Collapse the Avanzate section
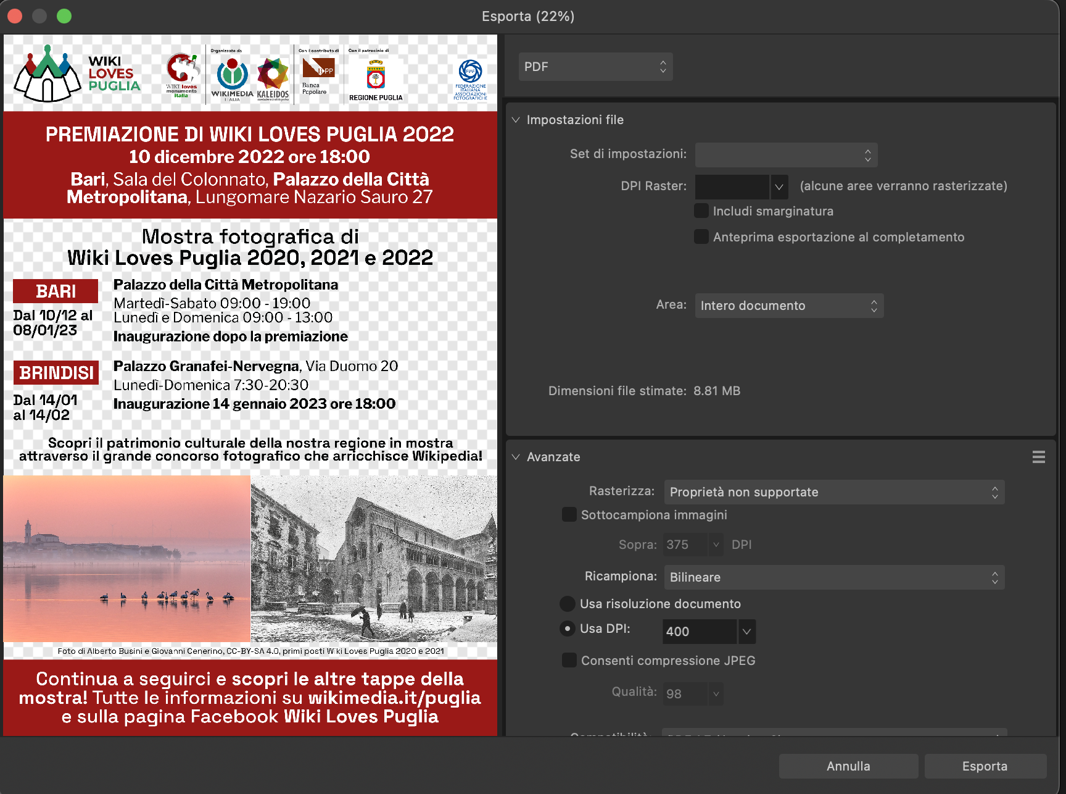The height and width of the screenshot is (794, 1066). (x=516, y=457)
